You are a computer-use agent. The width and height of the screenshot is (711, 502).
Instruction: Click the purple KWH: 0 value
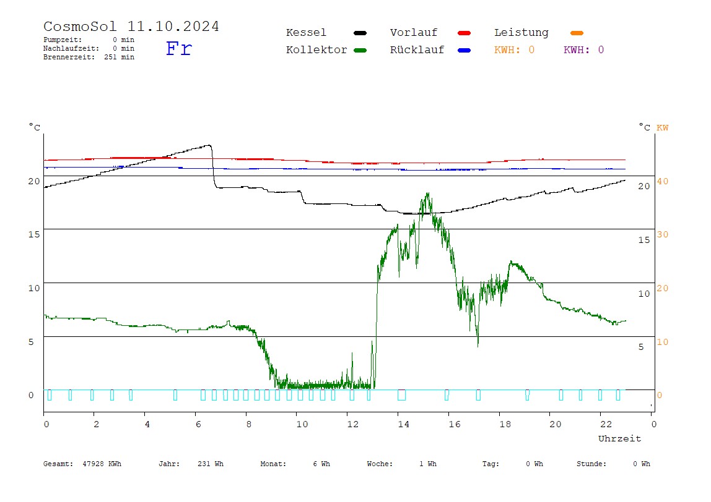click(583, 50)
